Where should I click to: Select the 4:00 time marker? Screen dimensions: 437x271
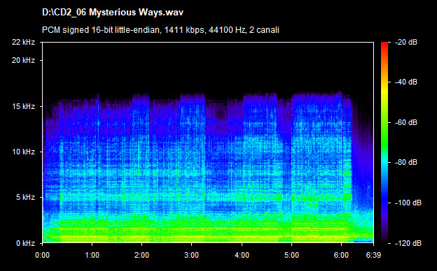point(242,255)
